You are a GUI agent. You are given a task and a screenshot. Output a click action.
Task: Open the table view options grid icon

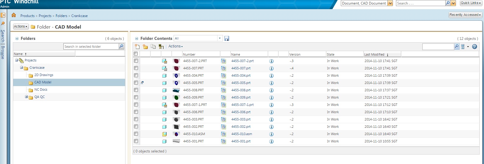tap(463, 47)
